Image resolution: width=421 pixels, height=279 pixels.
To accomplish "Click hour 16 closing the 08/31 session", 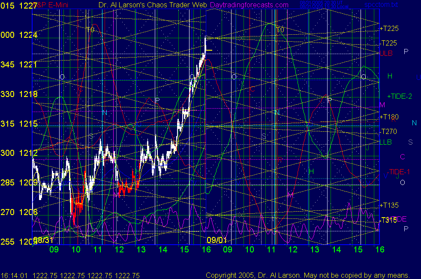I will click(x=206, y=249).
